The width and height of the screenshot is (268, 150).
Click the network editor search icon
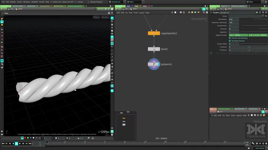click(x=204, y=12)
